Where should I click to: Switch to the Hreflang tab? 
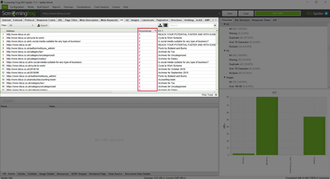[x=189, y=20]
